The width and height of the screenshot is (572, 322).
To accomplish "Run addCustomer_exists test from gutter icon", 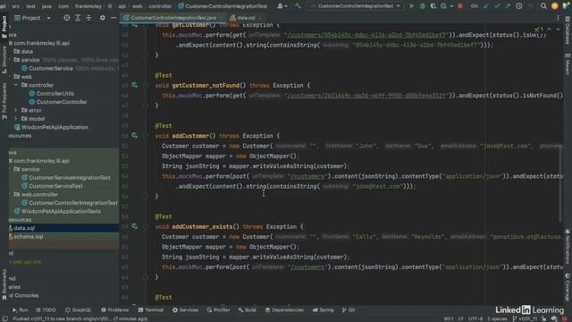I will [134, 226].
